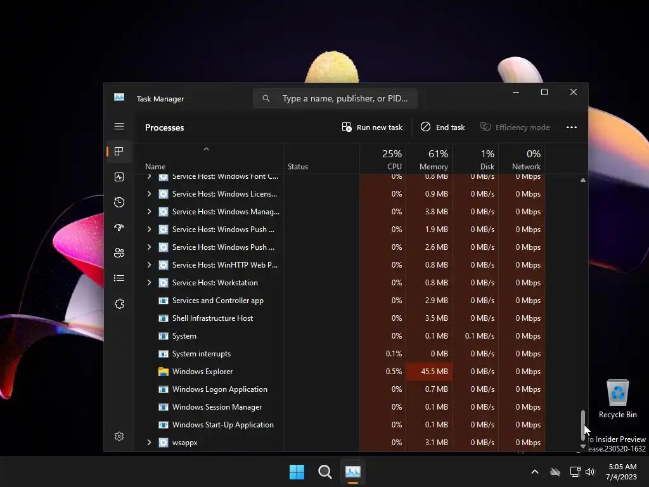This screenshot has width=649, height=487.
Task: Click the cloud sync icon in system tray
Action: pos(555,472)
